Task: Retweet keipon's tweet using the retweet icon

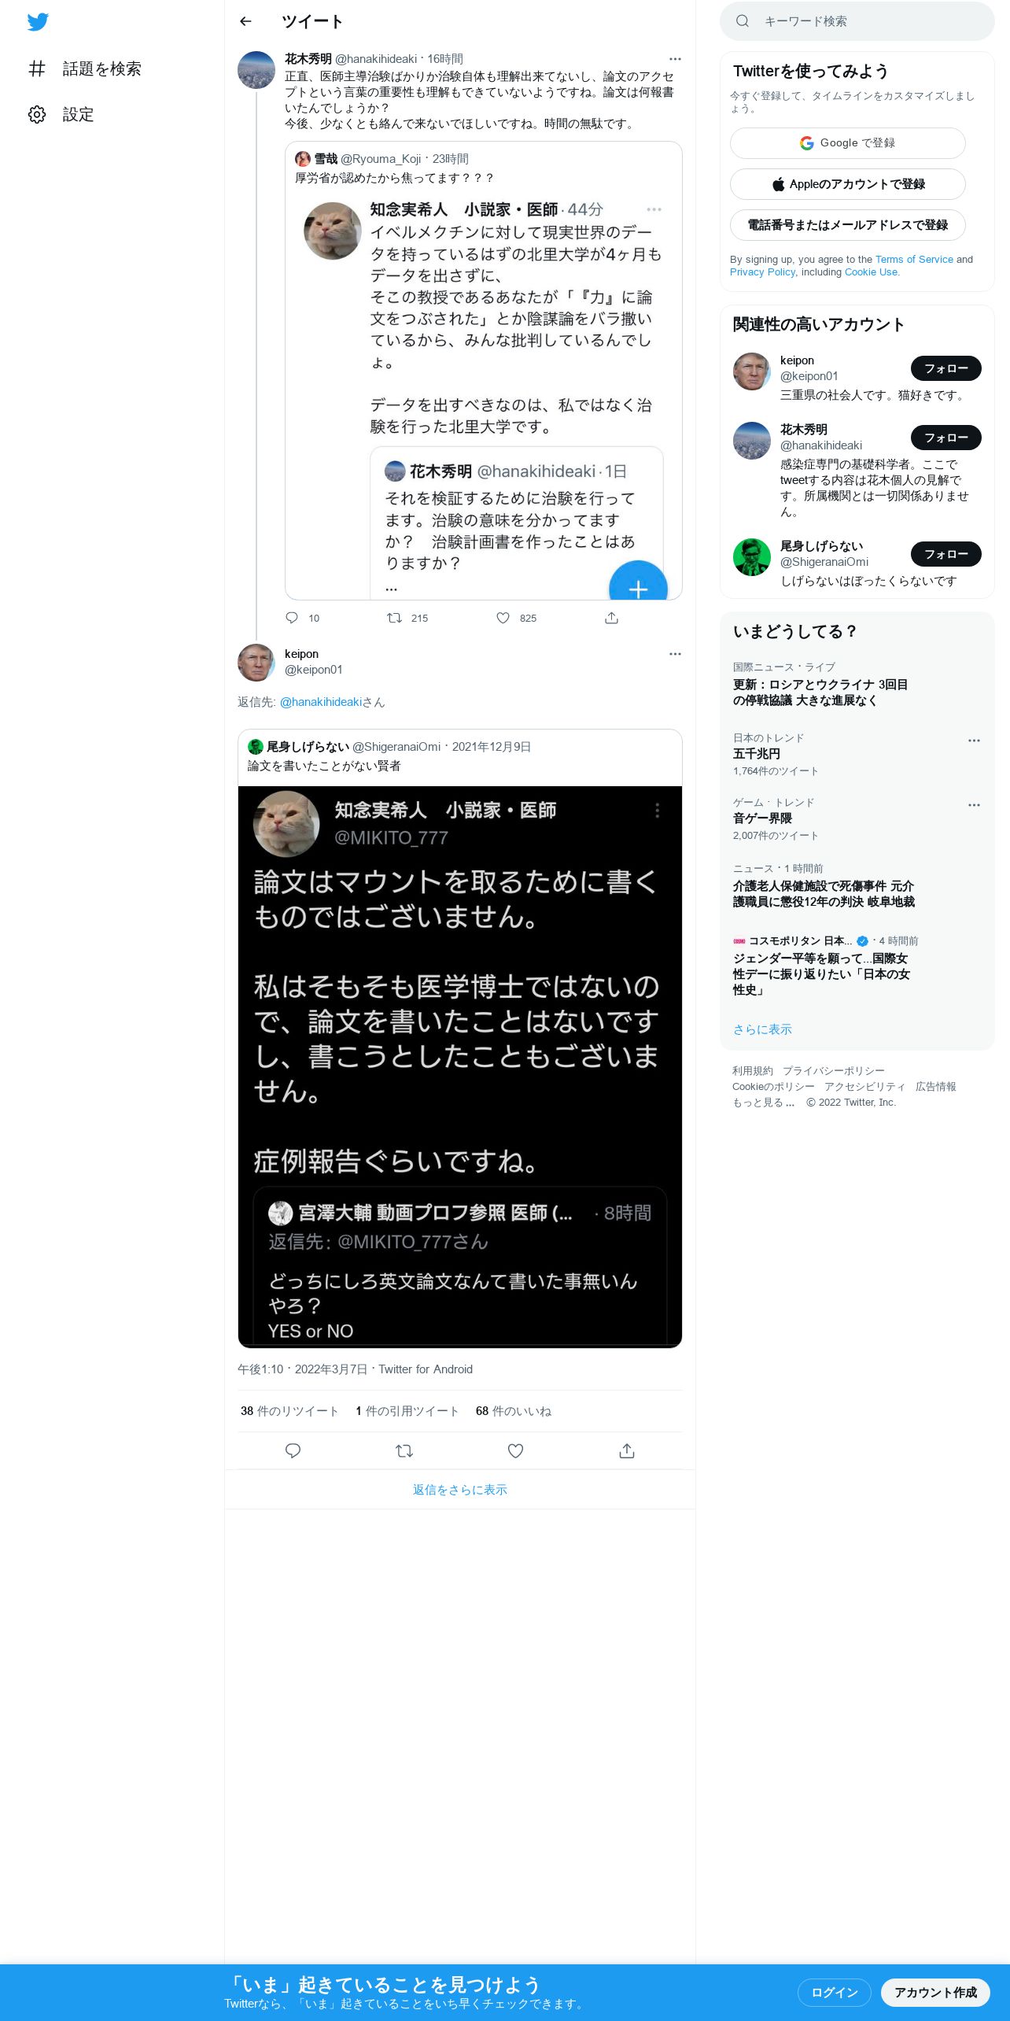Action: pyautogui.click(x=404, y=1450)
